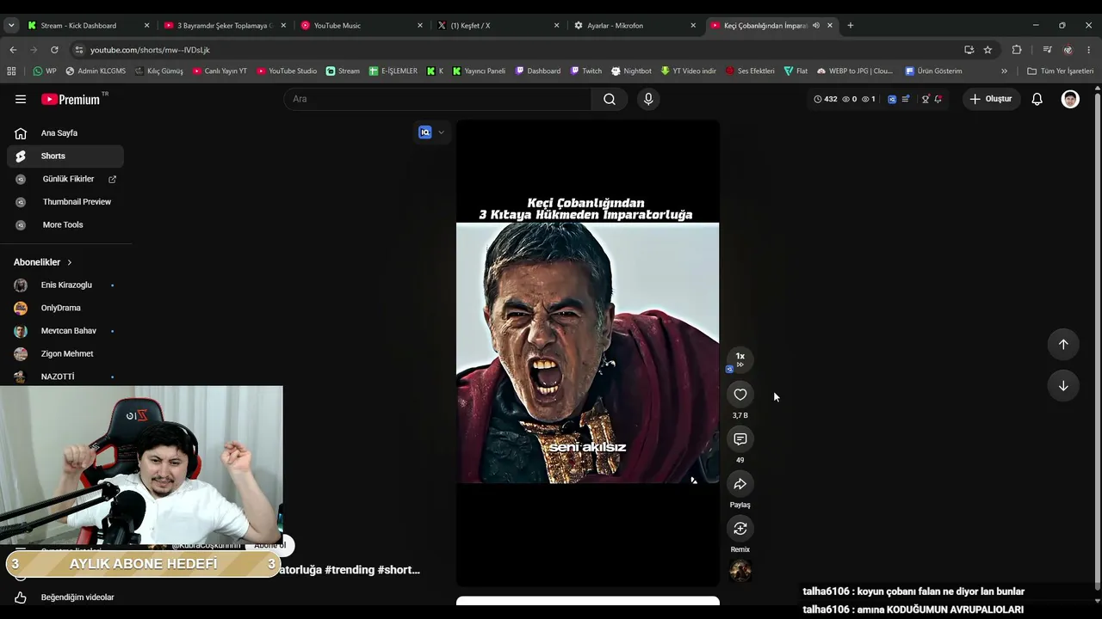
Task: Open the vidIQ alerts bell with red dot
Action: click(x=938, y=99)
